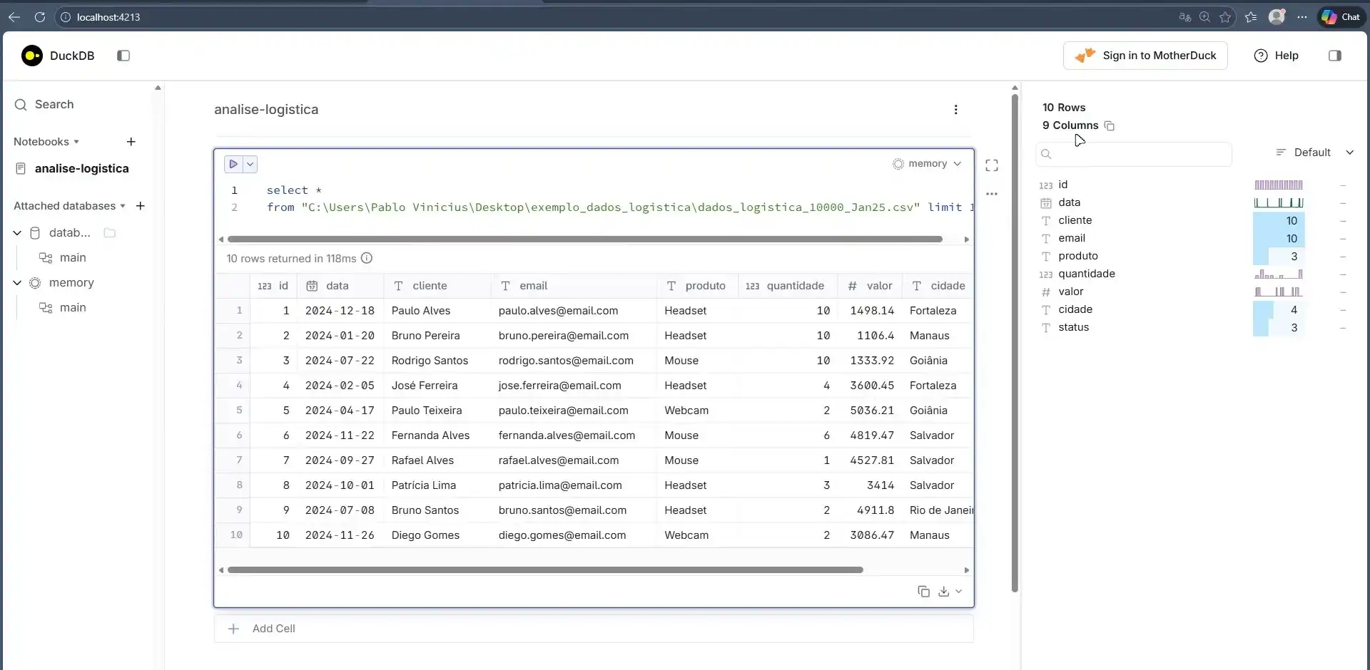Click Add Cell below the results
The width and height of the screenshot is (1370, 670).
(x=273, y=629)
